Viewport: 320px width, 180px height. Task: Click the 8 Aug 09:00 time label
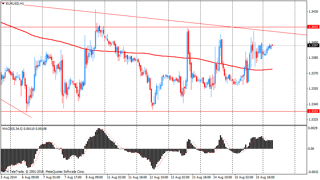pyautogui.click(x=94, y=177)
